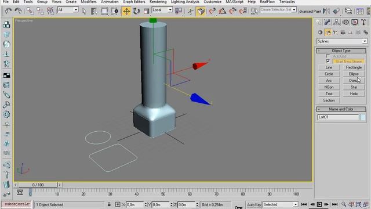The width and height of the screenshot is (371, 209).
Task: Open the Utilities panel tab
Action: coord(363,22)
